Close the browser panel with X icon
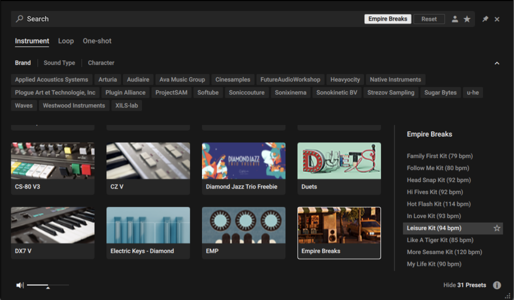514x300 pixels. coord(497,19)
